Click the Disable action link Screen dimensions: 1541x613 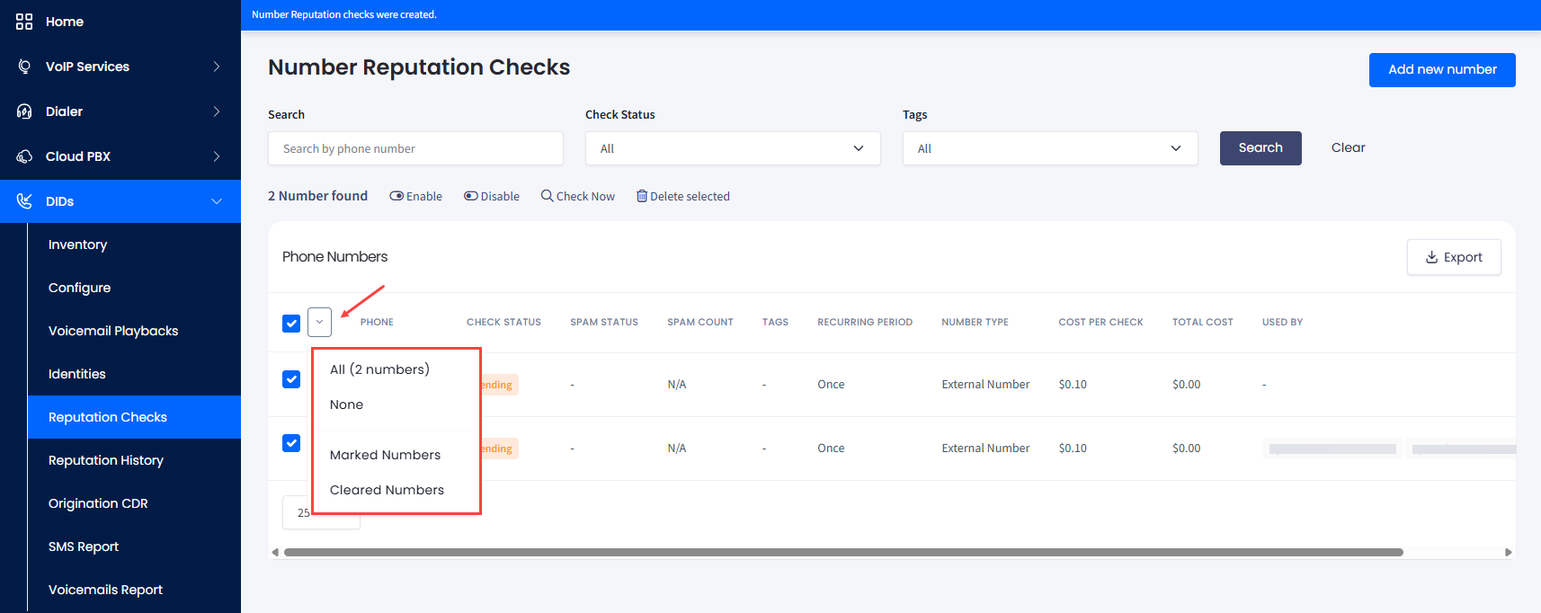coord(492,196)
